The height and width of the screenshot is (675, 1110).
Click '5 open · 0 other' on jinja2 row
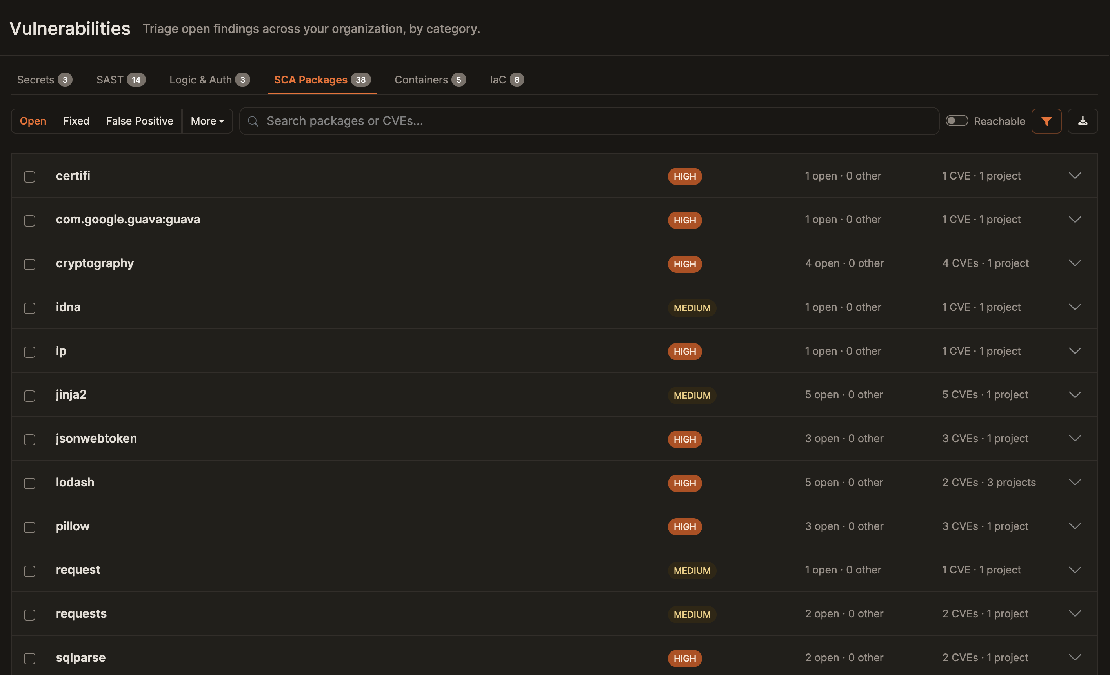[844, 394]
